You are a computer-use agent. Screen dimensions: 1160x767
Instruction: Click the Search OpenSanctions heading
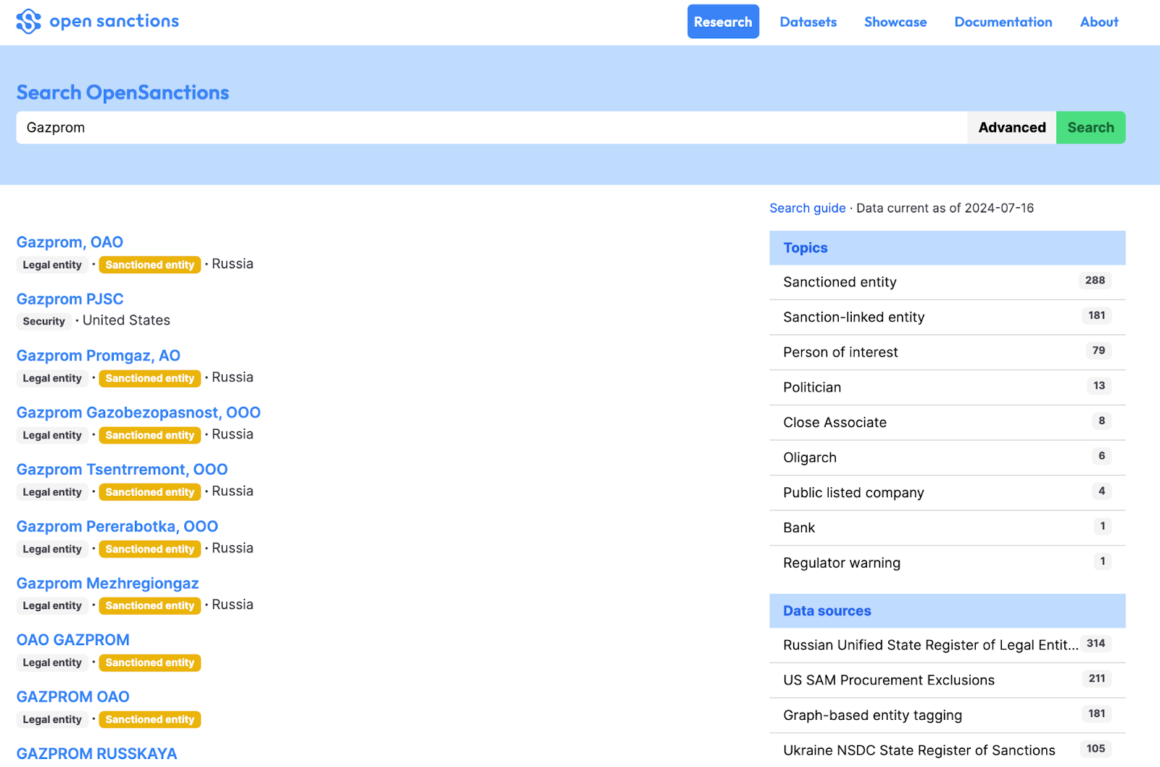pos(123,93)
